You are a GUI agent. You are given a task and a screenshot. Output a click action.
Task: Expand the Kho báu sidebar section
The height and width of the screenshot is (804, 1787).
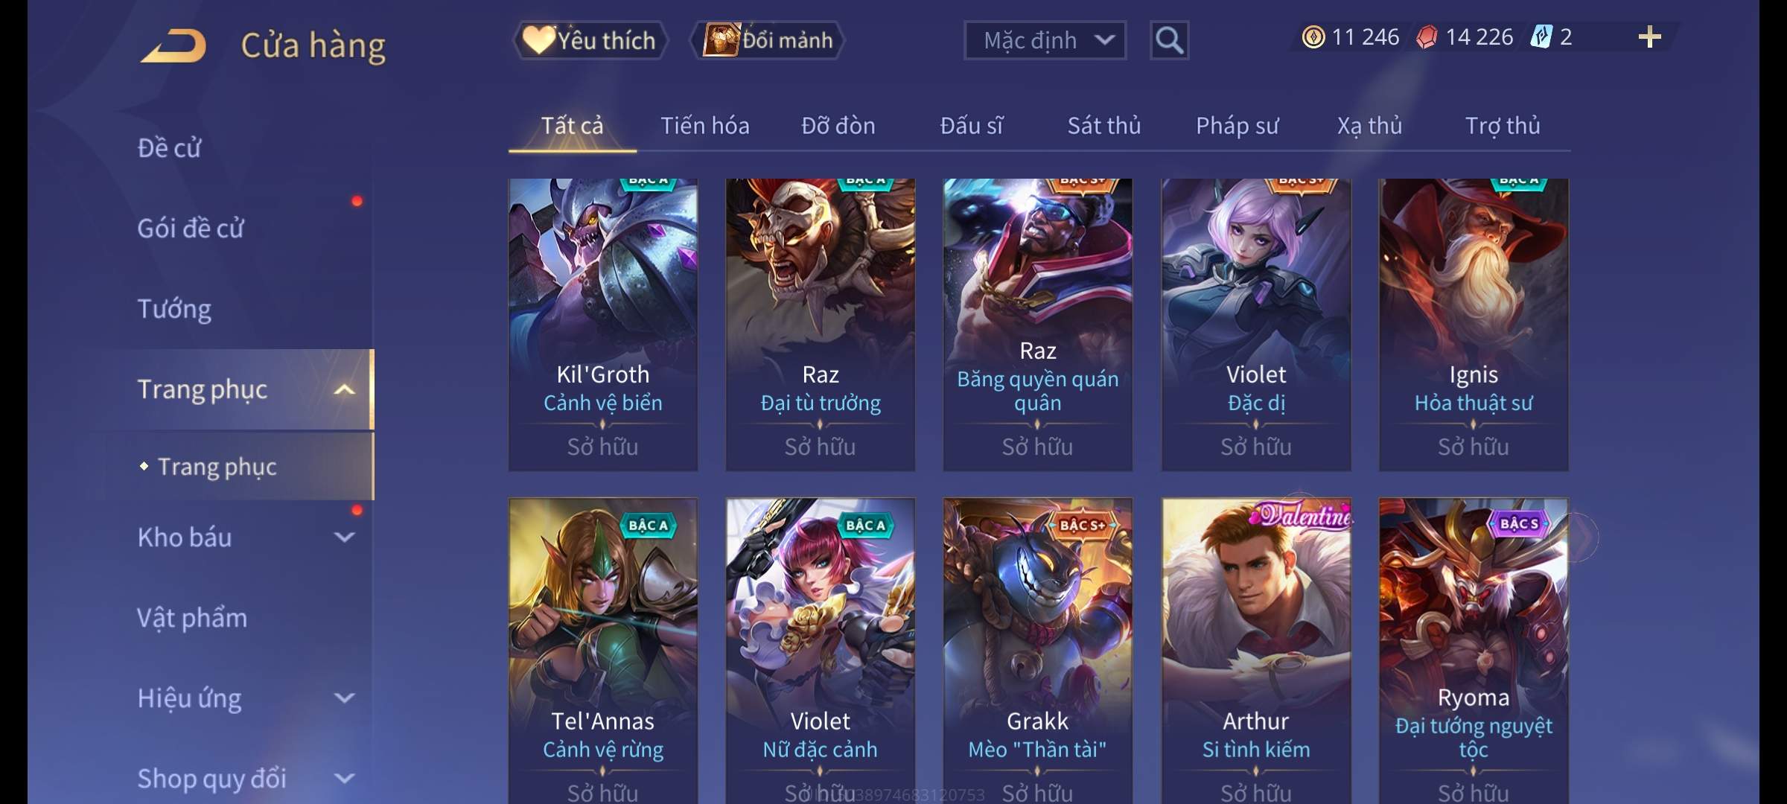tap(345, 537)
